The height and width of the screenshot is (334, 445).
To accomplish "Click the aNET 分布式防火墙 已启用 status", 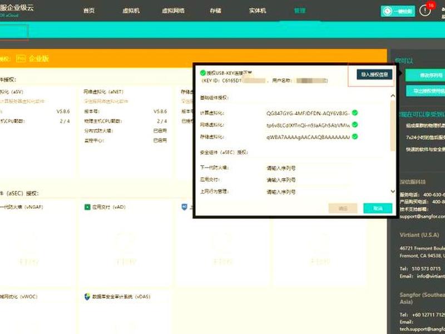I will (x=160, y=131).
